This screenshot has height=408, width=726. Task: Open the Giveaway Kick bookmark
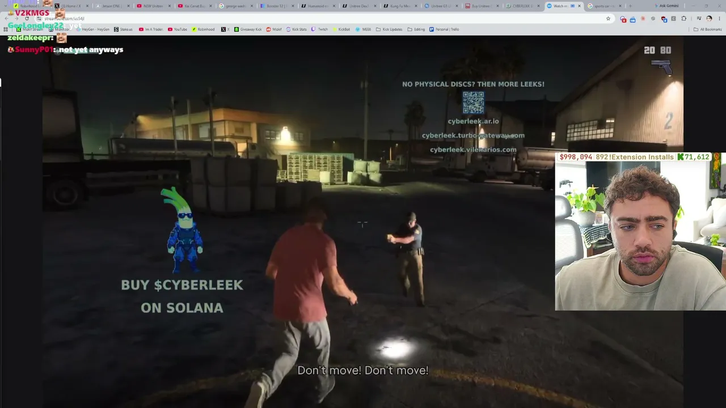coord(248,29)
